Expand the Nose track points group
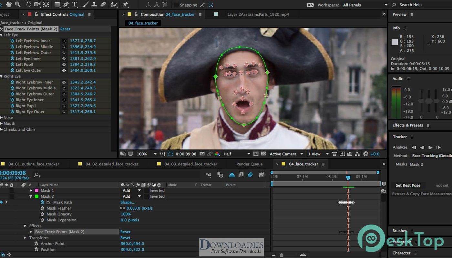 click(x=2, y=118)
